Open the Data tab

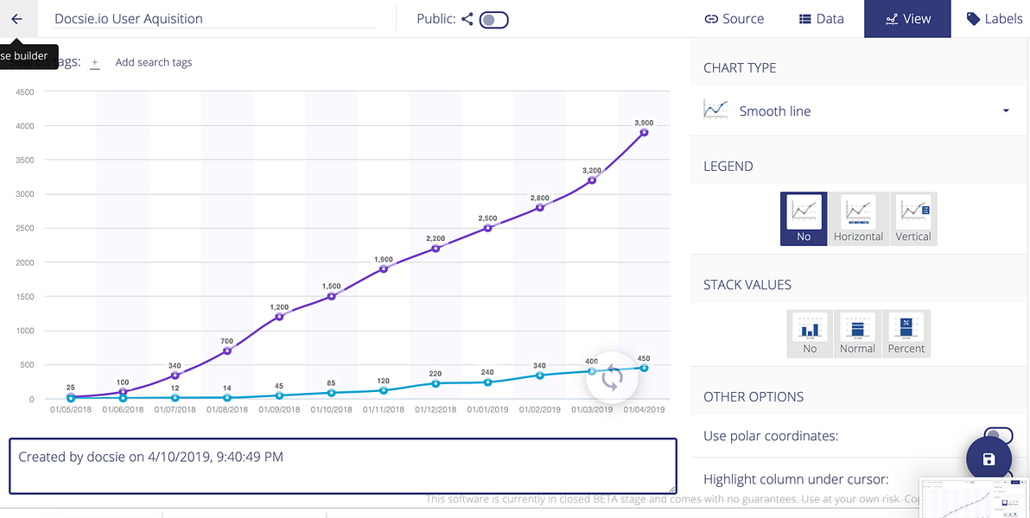coord(821,19)
